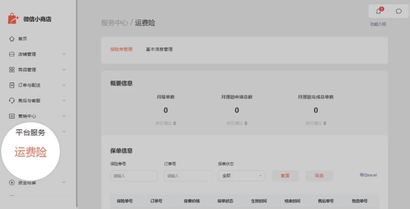Screen dimensions: 410x209
Task: Click the coupon icon beside 营销中心
Action: [x=12, y=116]
